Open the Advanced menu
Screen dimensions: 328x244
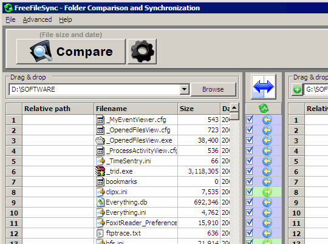point(37,19)
